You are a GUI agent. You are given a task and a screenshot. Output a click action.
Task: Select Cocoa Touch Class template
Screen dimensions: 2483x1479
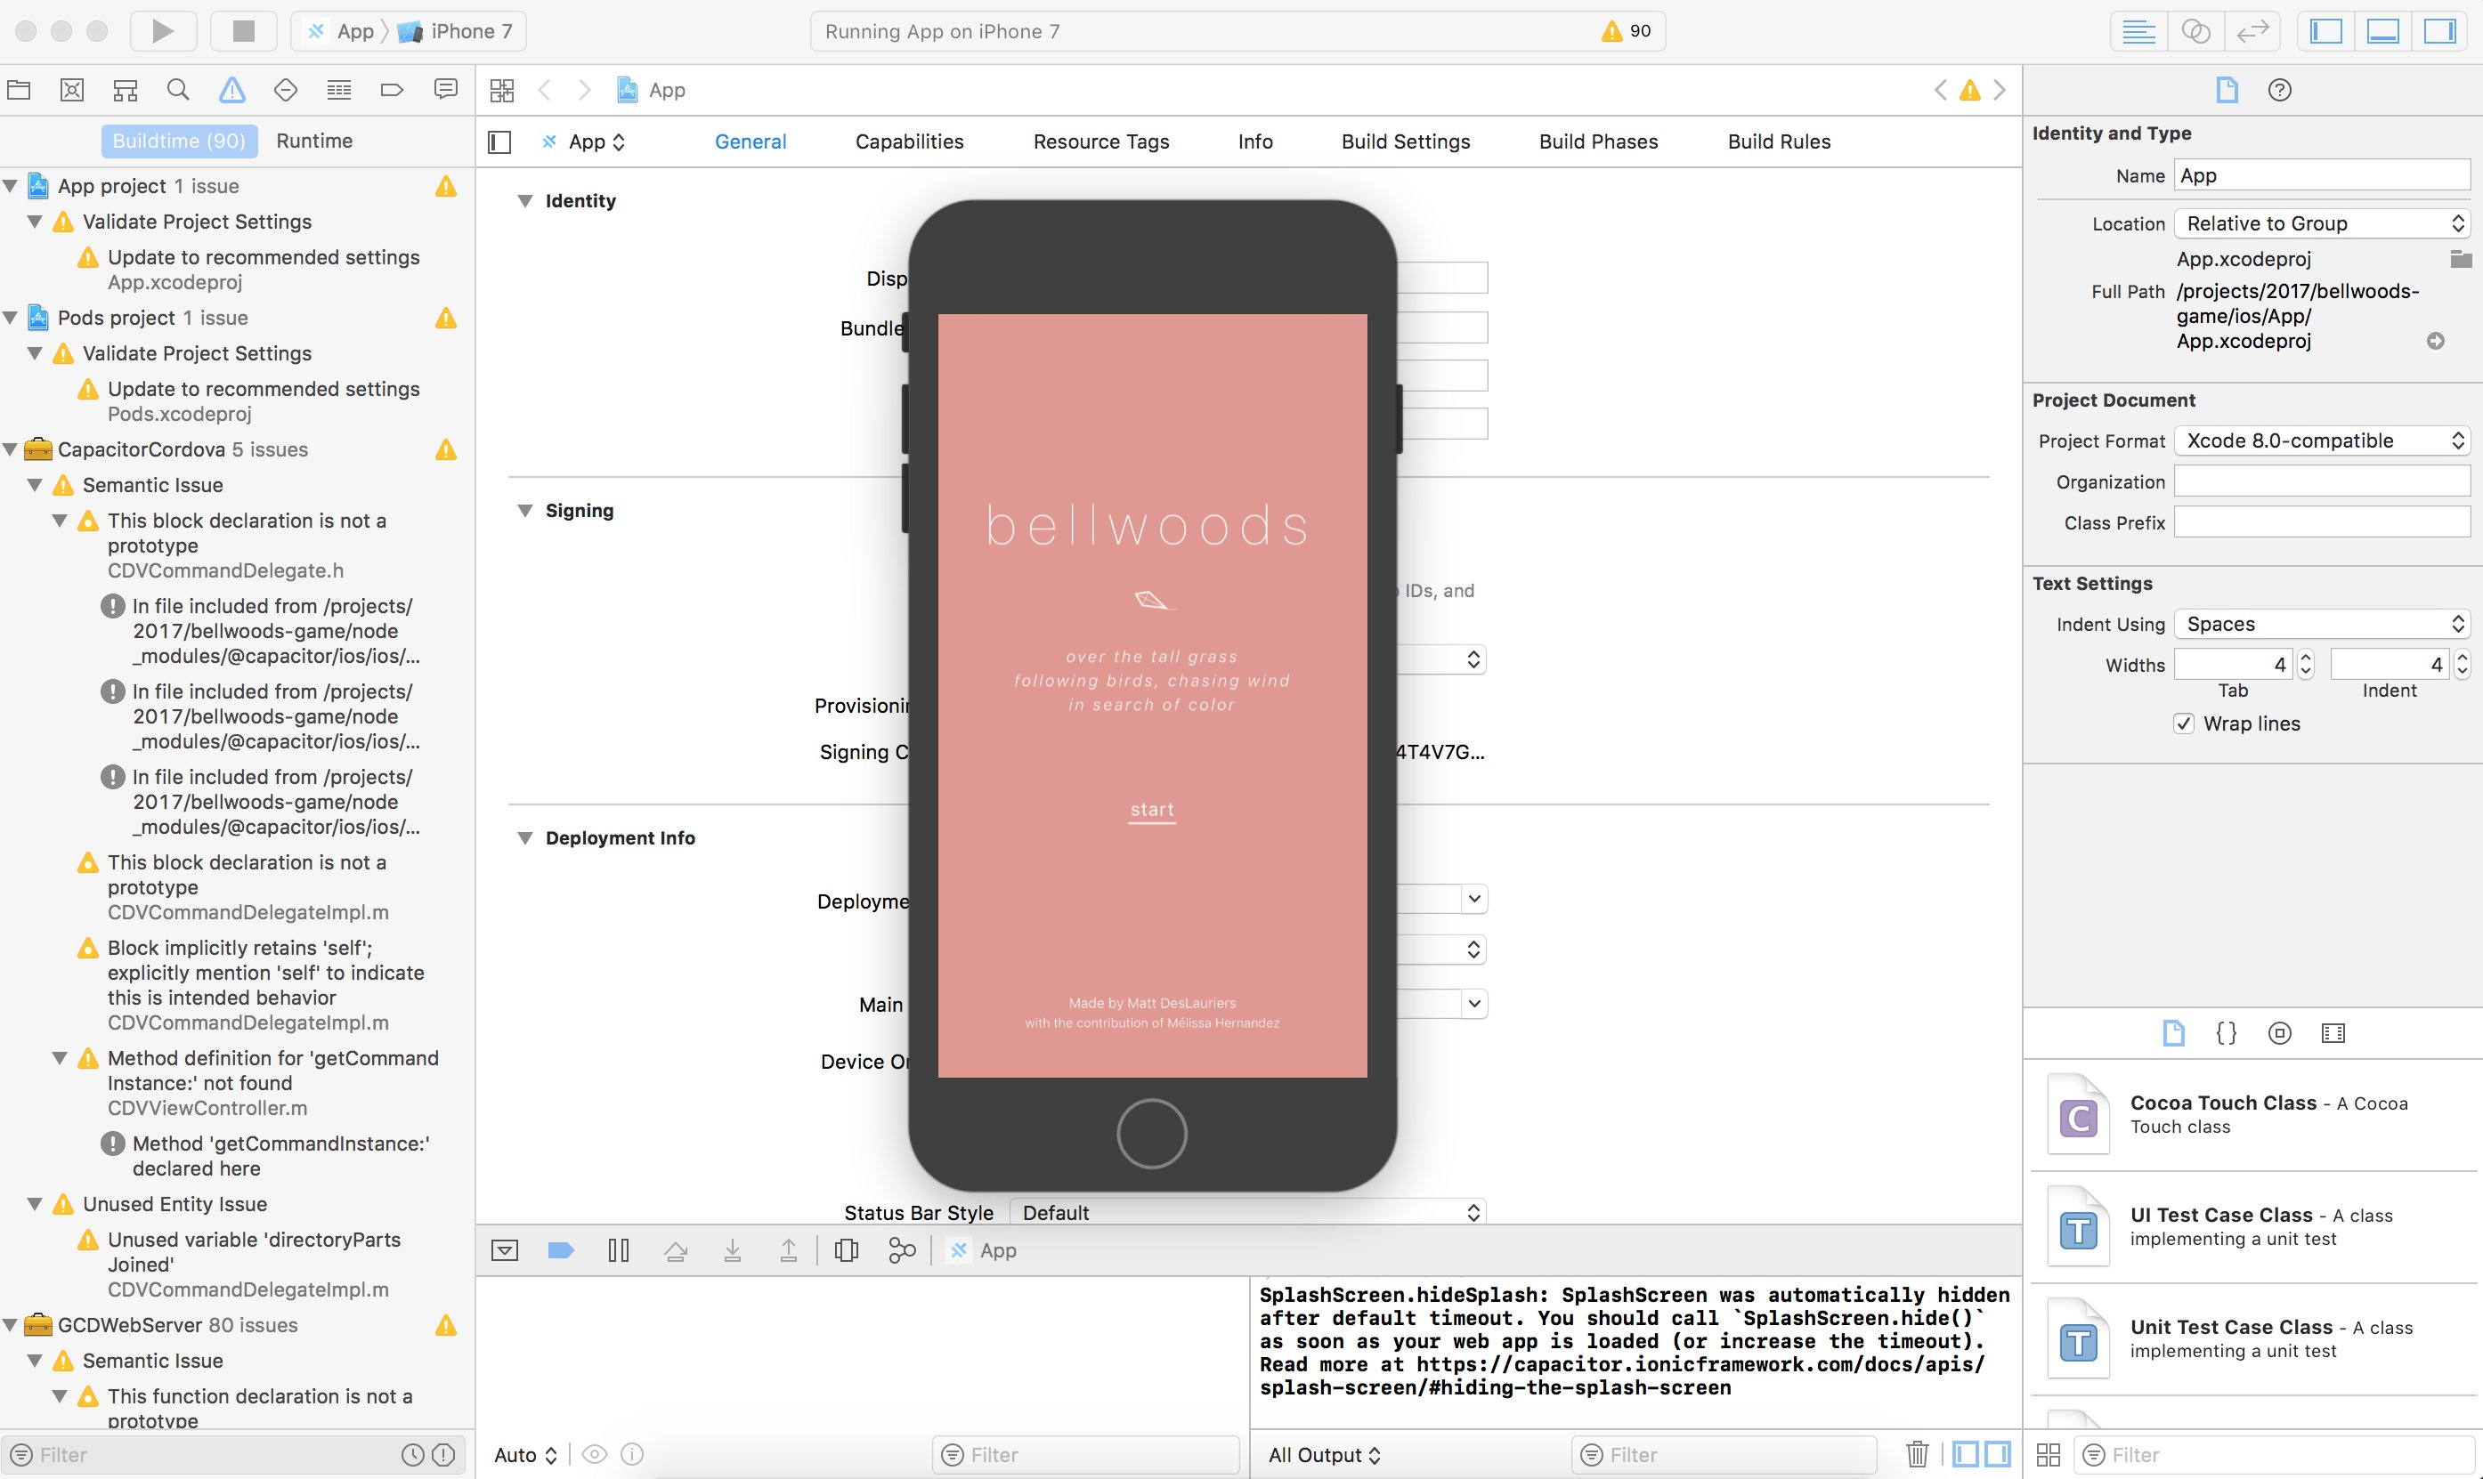click(x=2252, y=1114)
